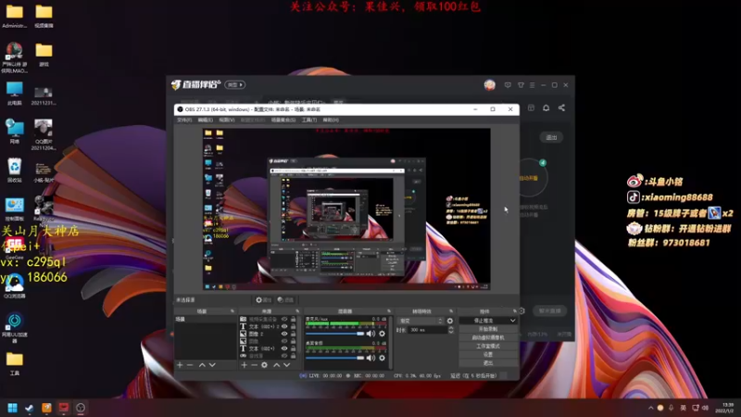Viewport: 741px width, 417px height.
Task: Pop out the Audio Mixer dock
Action: [x=388, y=311]
